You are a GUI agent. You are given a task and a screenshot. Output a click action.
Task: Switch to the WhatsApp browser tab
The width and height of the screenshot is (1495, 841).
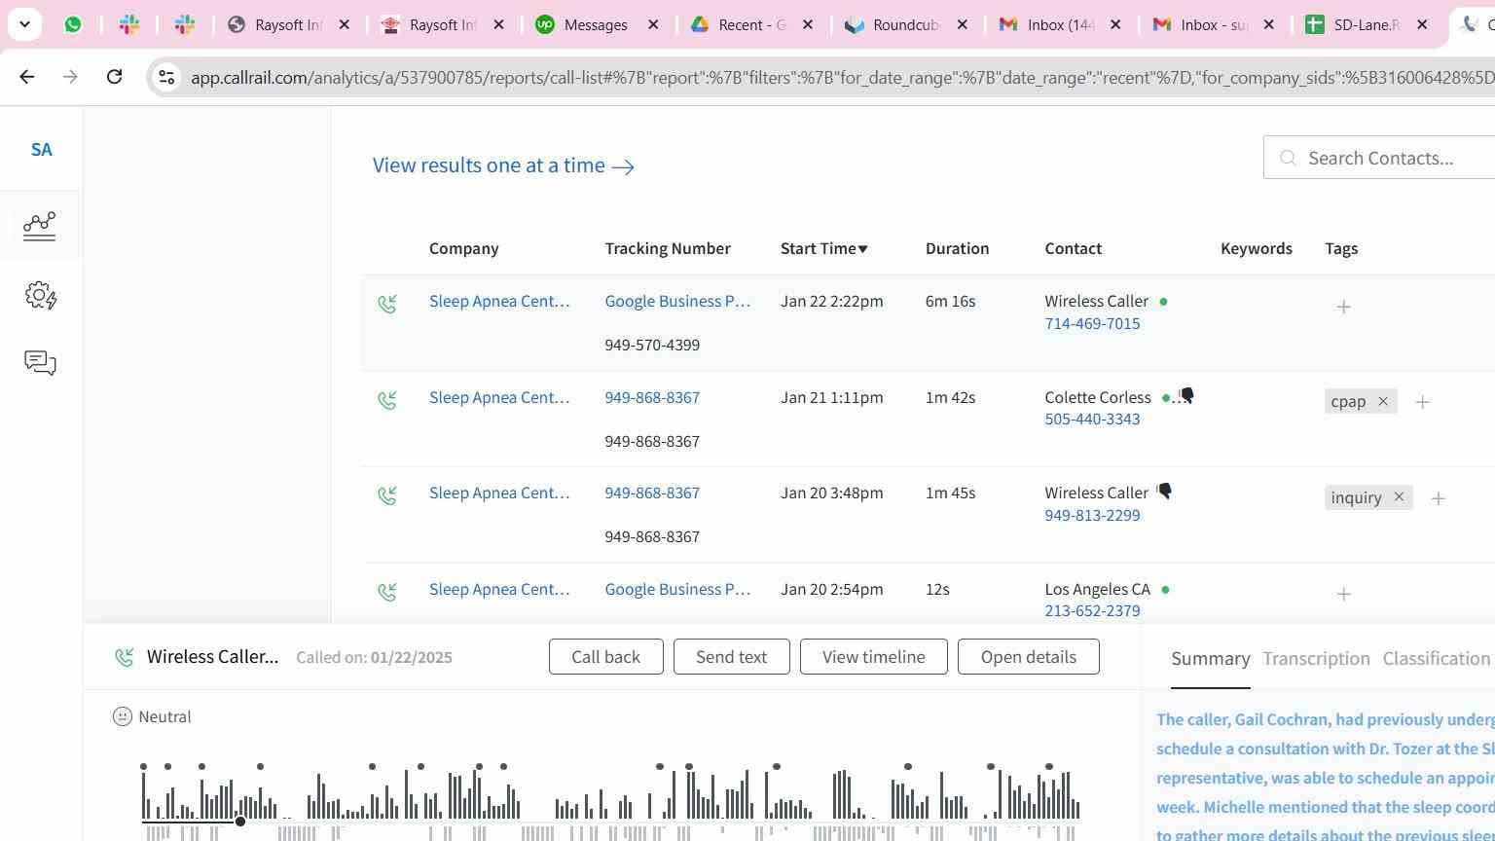[x=73, y=24]
